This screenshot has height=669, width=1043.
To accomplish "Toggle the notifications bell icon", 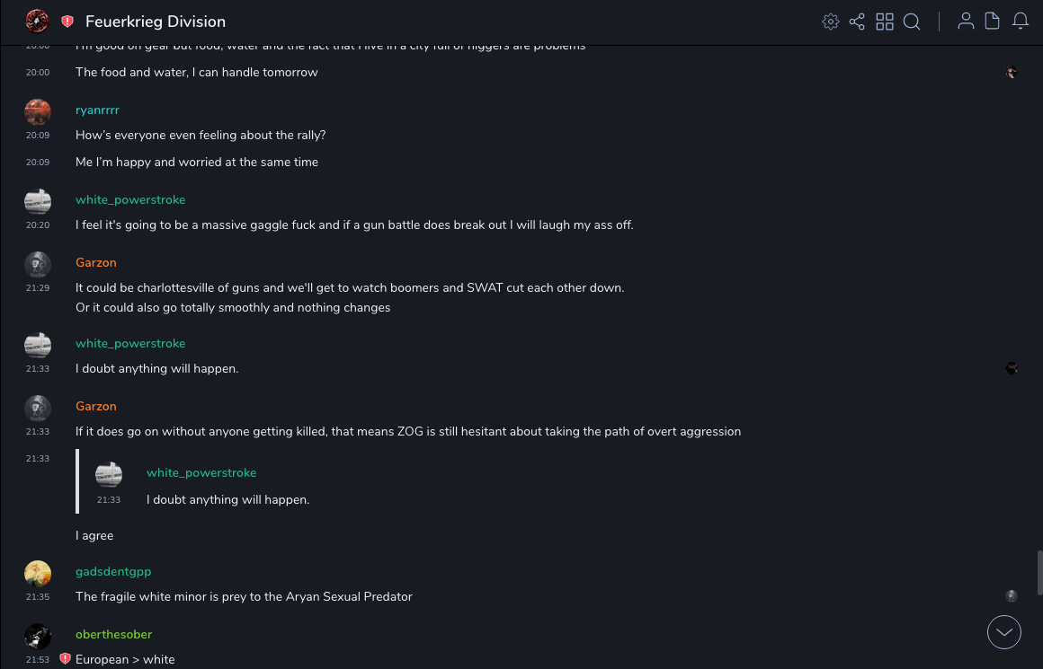I will click(1021, 22).
